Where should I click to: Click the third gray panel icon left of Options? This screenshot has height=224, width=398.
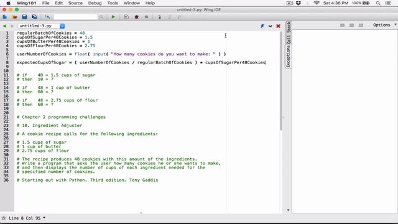361,25
